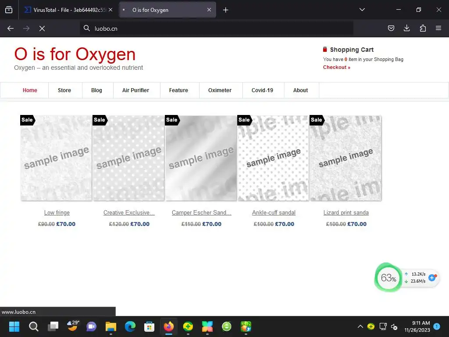
Task: Click the Sale badge on Lizard print sanda
Action: tap(317, 120)
